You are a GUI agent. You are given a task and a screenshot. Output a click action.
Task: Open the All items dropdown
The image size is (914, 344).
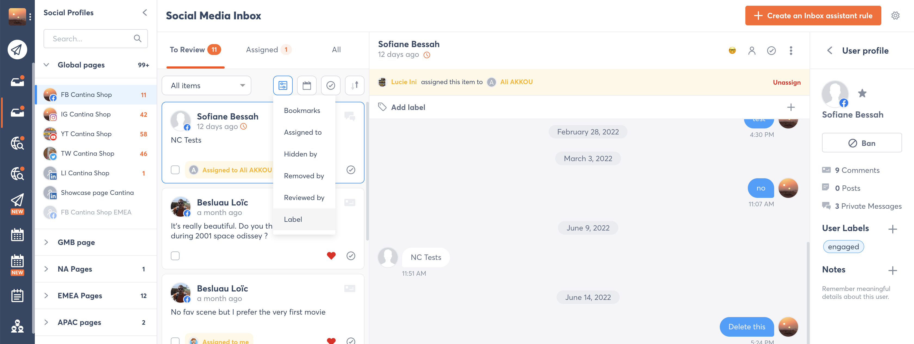click(206, 85)
